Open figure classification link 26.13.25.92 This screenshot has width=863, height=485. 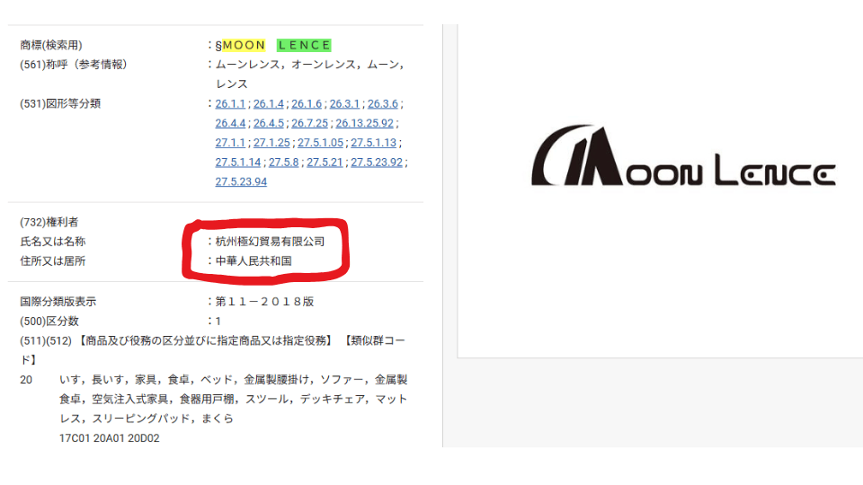click(x=364, y=123)
